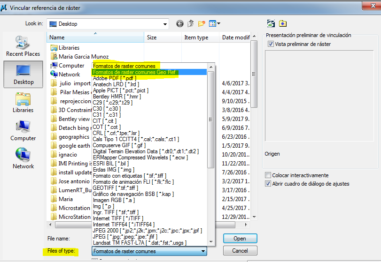Select the Jose antonio folder

point(70,181)
